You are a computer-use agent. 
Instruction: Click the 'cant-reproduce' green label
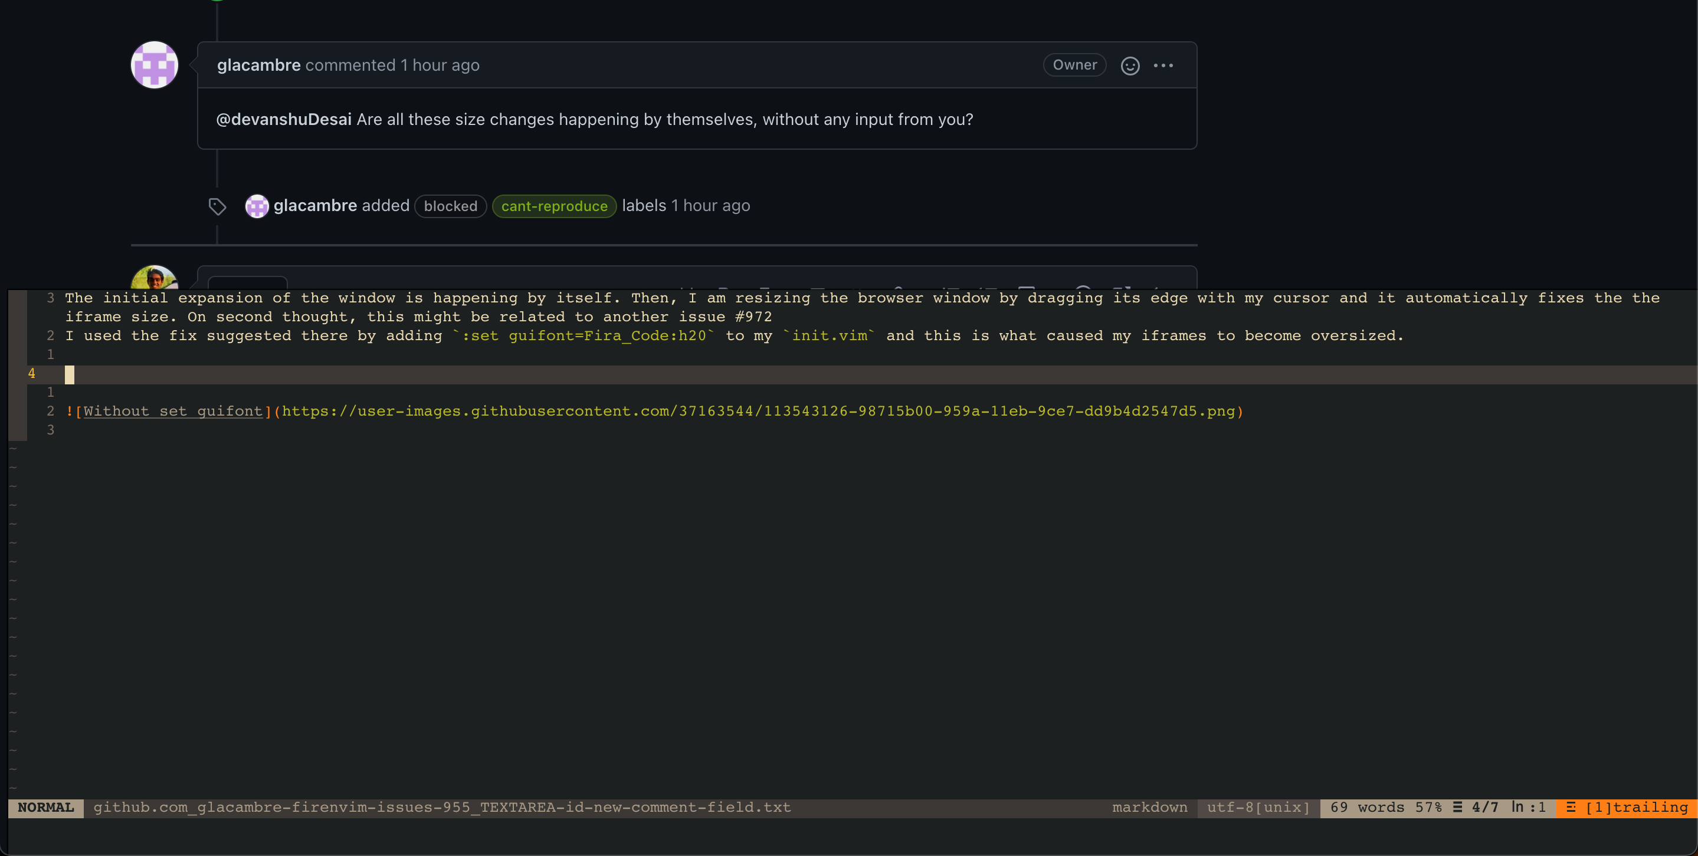point(553,206)
